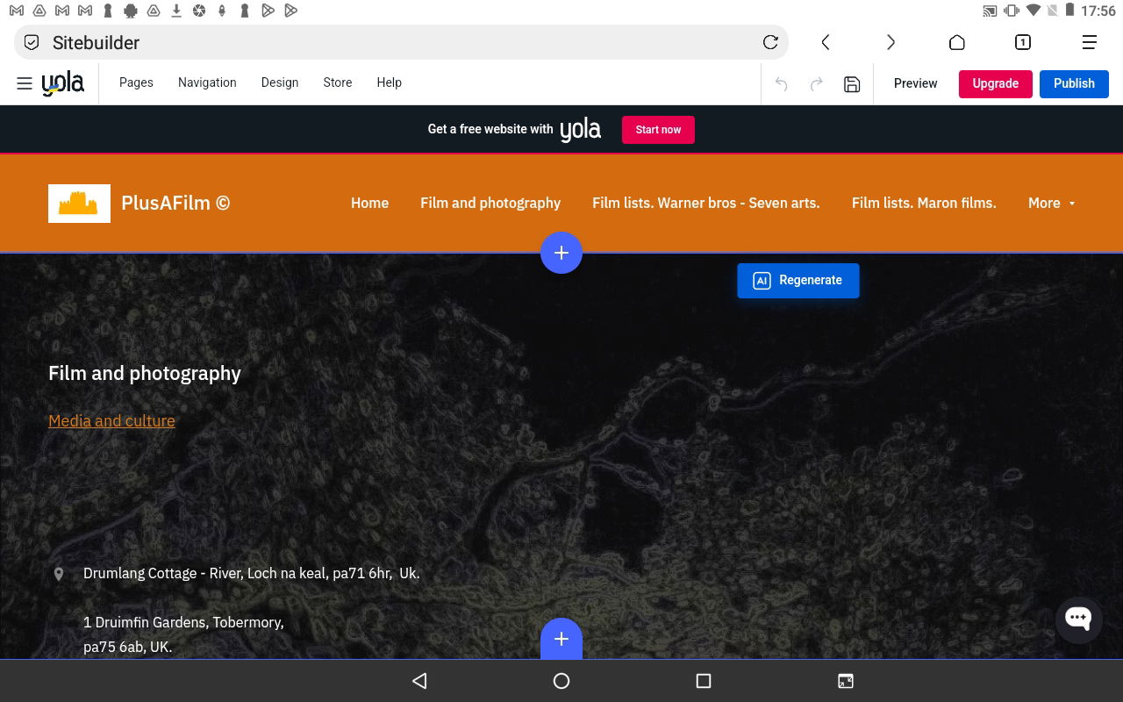Click the PlusAFilm castle logo image
The height and width of the screenshot is (702, 1123).
[x=79, y=204]
